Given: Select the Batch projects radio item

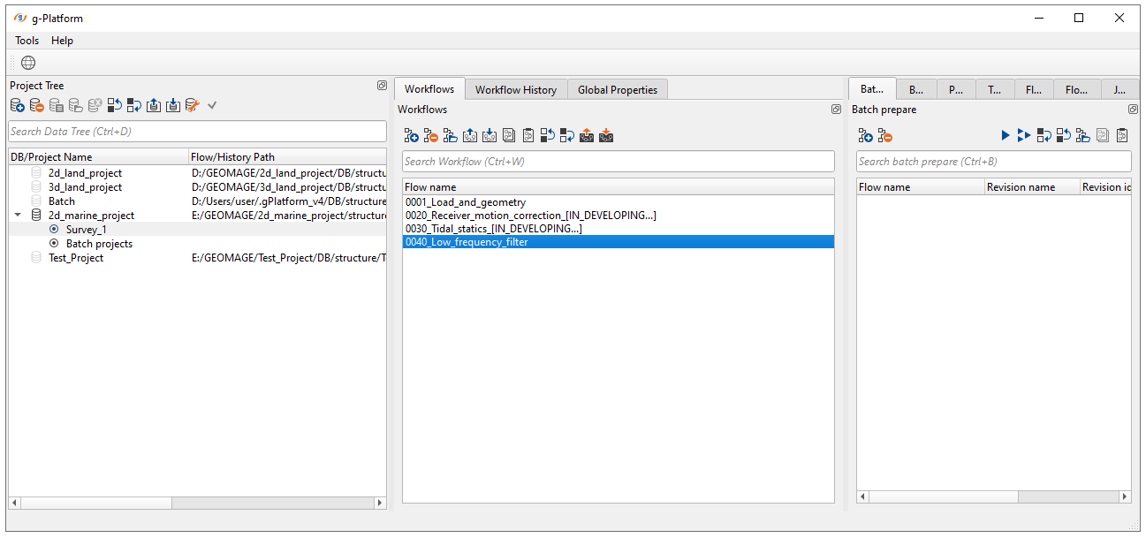Looking at the screenshot, I should 55,244.
